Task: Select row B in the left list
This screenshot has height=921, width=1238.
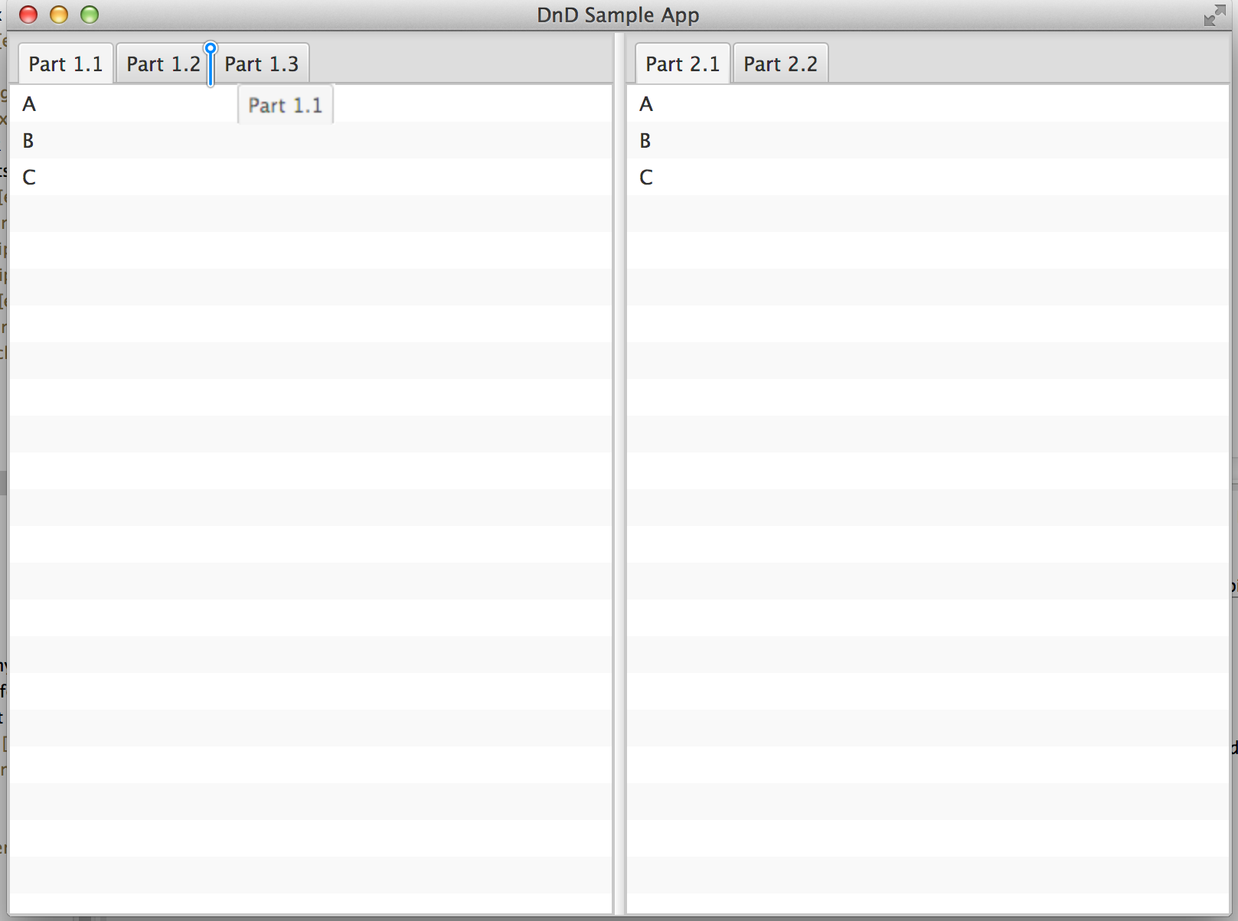Action: 311,140
